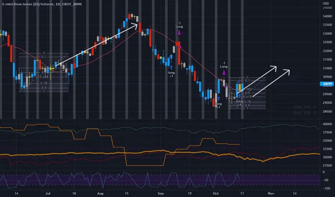
Task: Click the 34000 price axis label
Action: (327, 16)
